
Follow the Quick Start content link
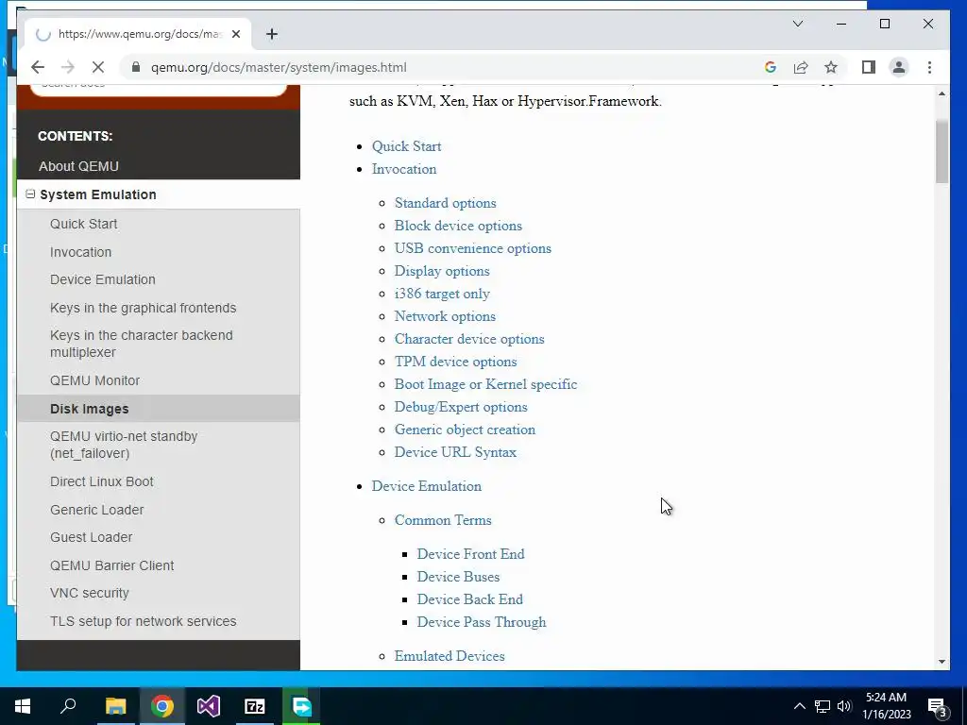(406, 146)
